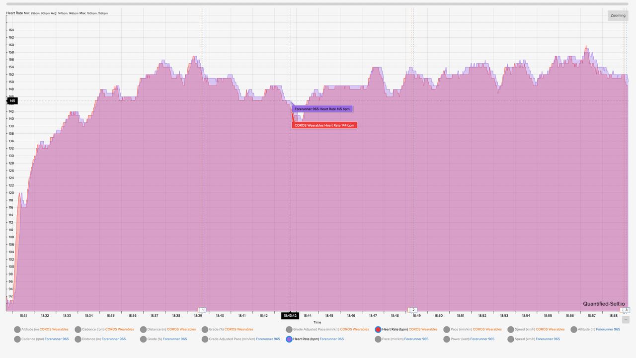Click the Time axis title
This screenshot has width=636, height=358.
tap(317, 323)
